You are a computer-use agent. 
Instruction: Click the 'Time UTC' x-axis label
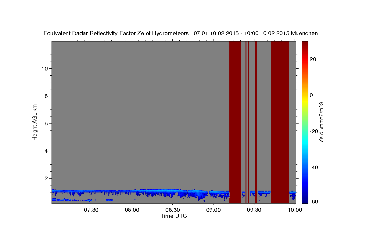click(x=174, y=216)
